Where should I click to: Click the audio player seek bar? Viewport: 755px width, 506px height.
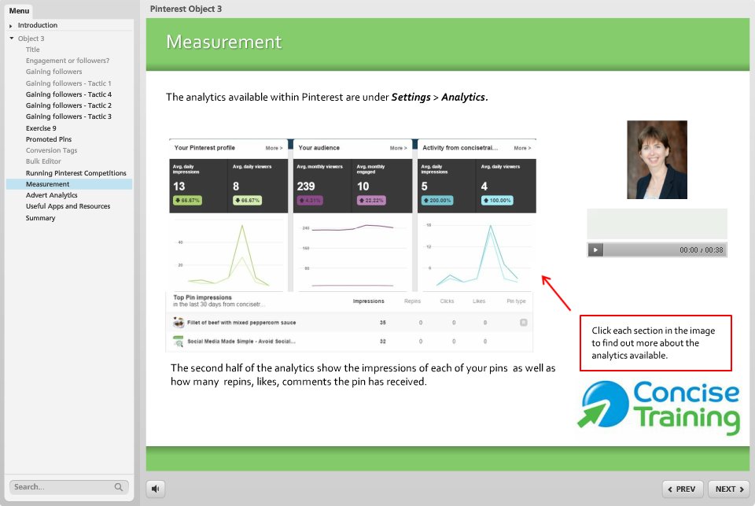(x=640, y=249)
